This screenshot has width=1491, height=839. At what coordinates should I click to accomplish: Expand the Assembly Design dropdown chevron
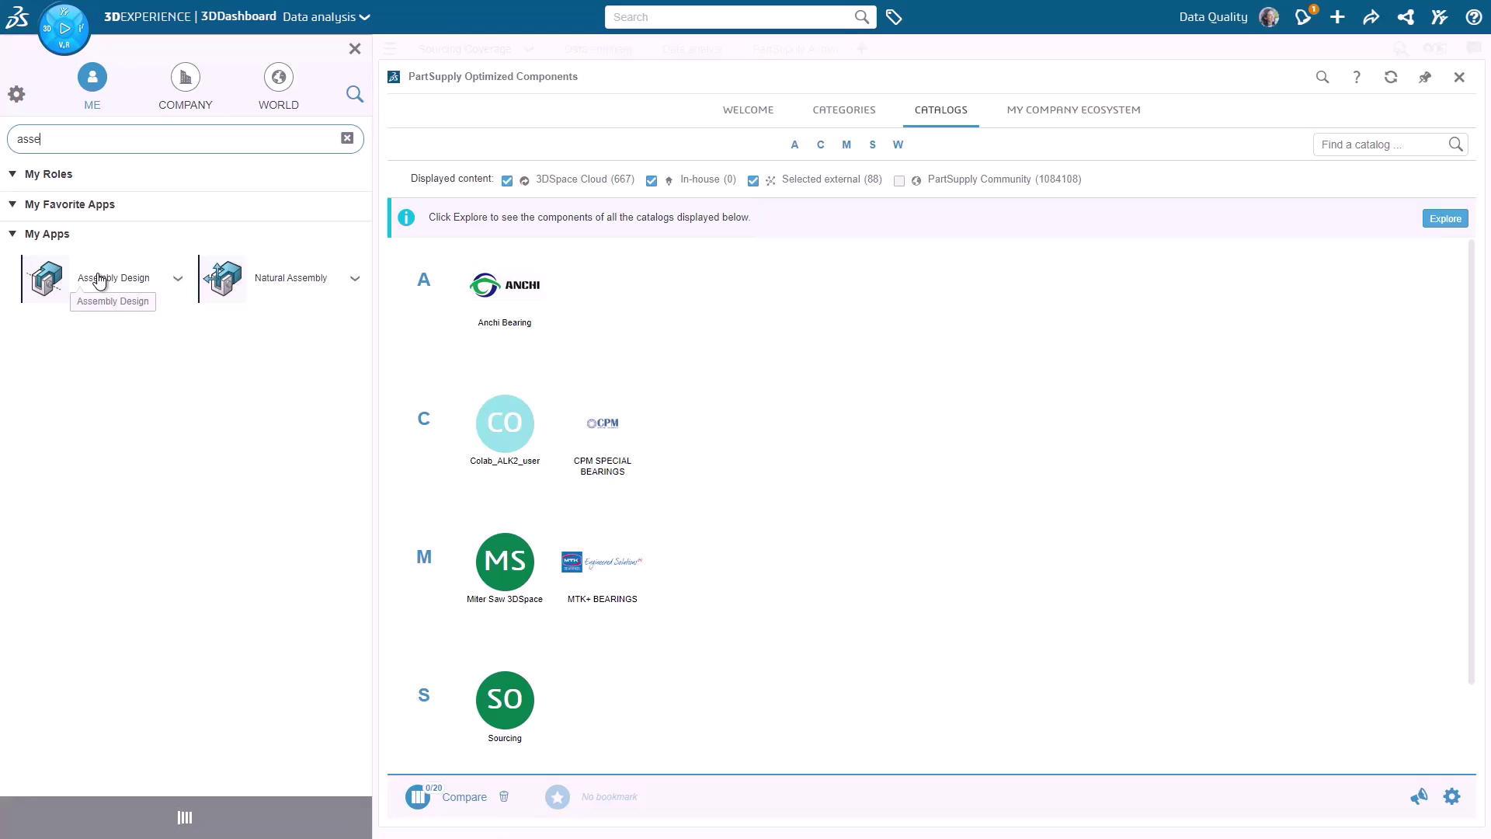[178, 278]
